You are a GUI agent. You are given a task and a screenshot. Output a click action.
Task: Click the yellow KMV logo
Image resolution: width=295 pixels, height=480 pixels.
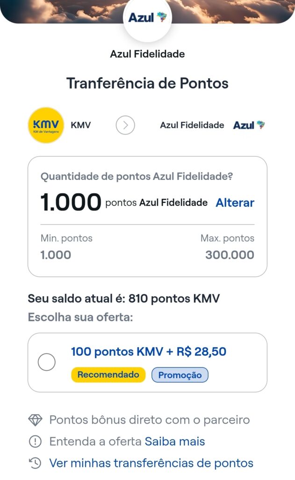[x=46, y=125]
